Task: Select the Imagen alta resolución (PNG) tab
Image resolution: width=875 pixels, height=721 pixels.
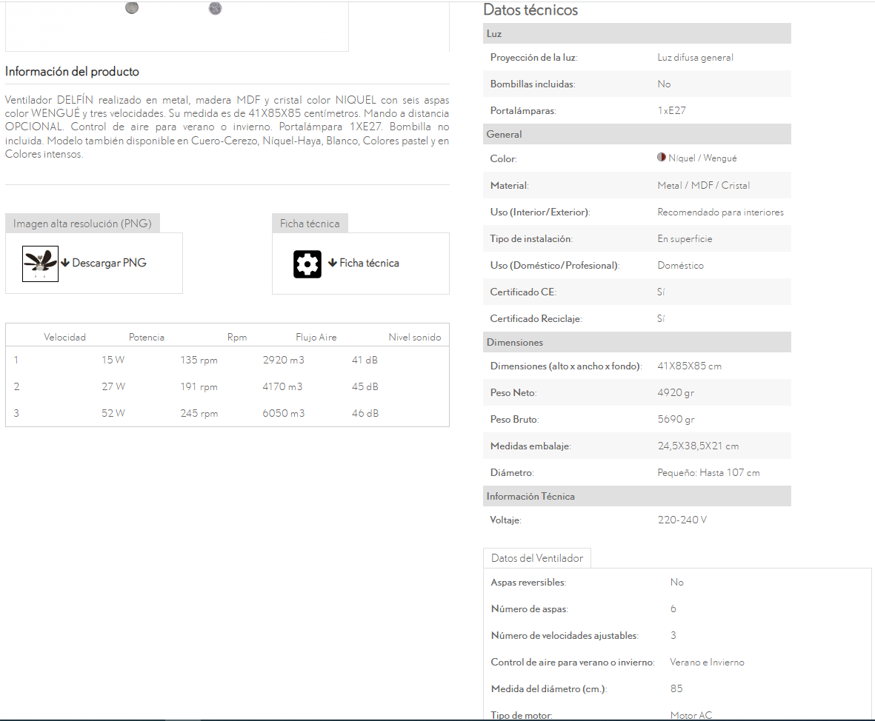Action: (x=82, y=224)
